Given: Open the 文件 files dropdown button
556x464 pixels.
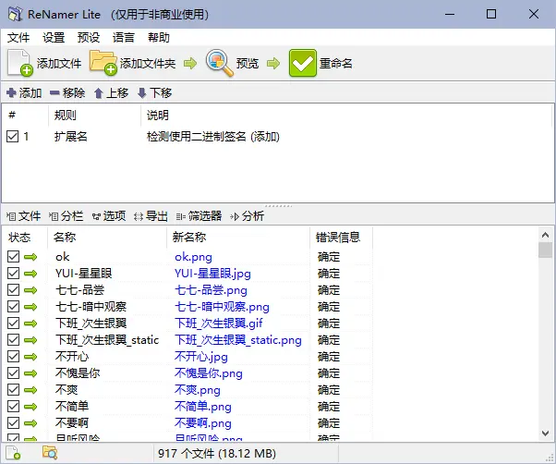Looking at the screenshot, I should (23, 216).
